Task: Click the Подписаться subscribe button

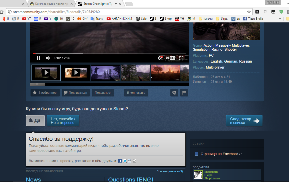Action: point(76,93)
